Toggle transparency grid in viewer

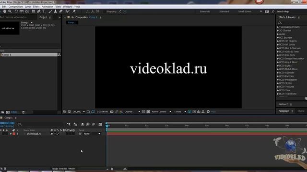148,112
